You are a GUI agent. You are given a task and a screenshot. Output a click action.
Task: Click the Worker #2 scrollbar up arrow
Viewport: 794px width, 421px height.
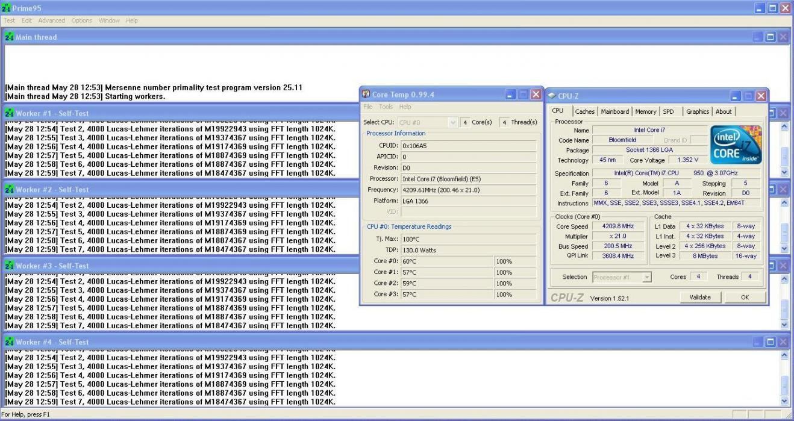tap(784, 203)
